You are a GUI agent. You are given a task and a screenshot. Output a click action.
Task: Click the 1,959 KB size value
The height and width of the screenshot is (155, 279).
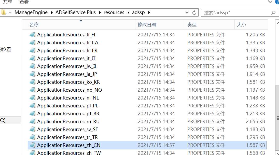pos(255,66)
